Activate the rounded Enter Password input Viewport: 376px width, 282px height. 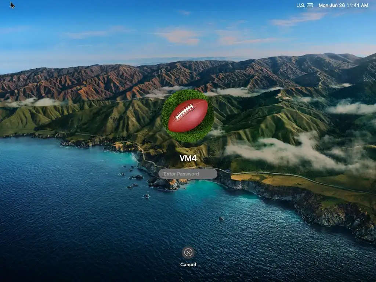[x=188, y=174]
